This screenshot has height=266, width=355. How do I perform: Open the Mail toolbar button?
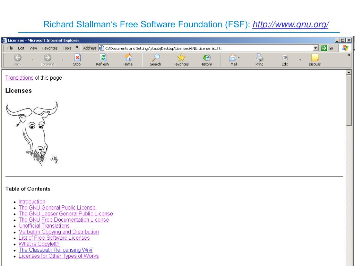click(x=233, y=60)
